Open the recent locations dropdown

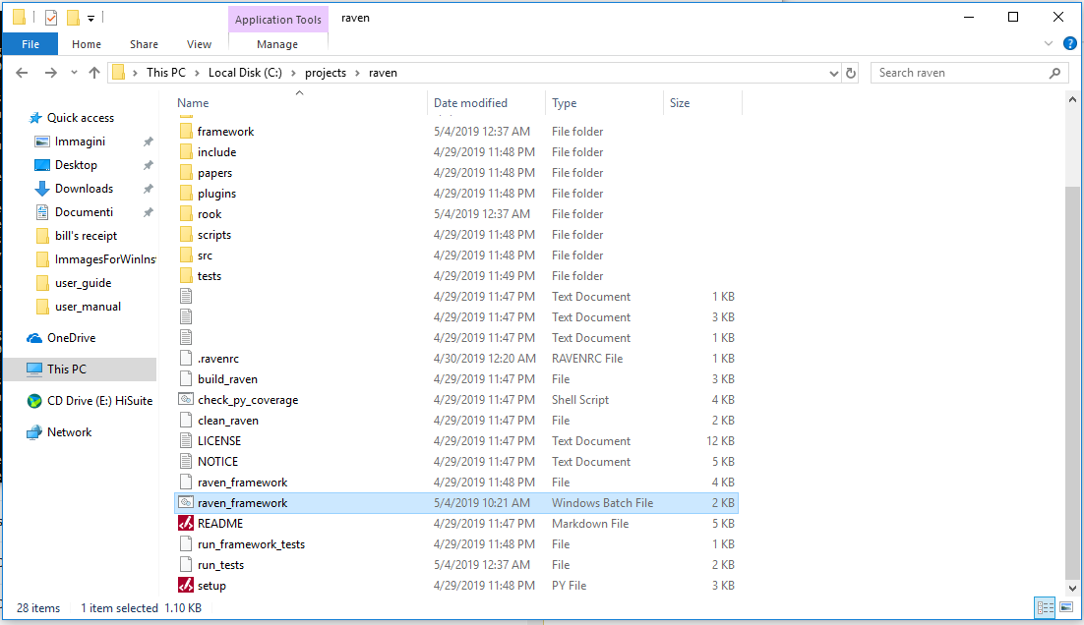[73, 73]
